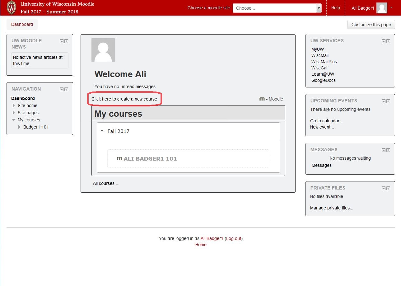Image resolution: width=401 pixels, height=286 pixels.
Task: Hide the UW Services block
Action: [384, 41]
